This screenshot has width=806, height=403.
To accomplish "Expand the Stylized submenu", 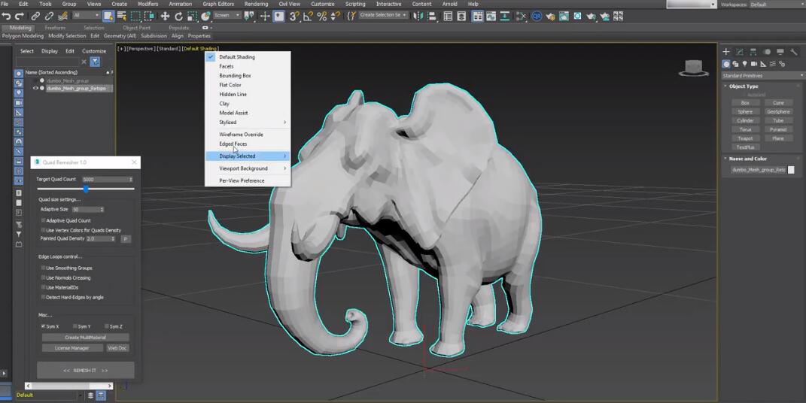I will click(x=248, y=123).
